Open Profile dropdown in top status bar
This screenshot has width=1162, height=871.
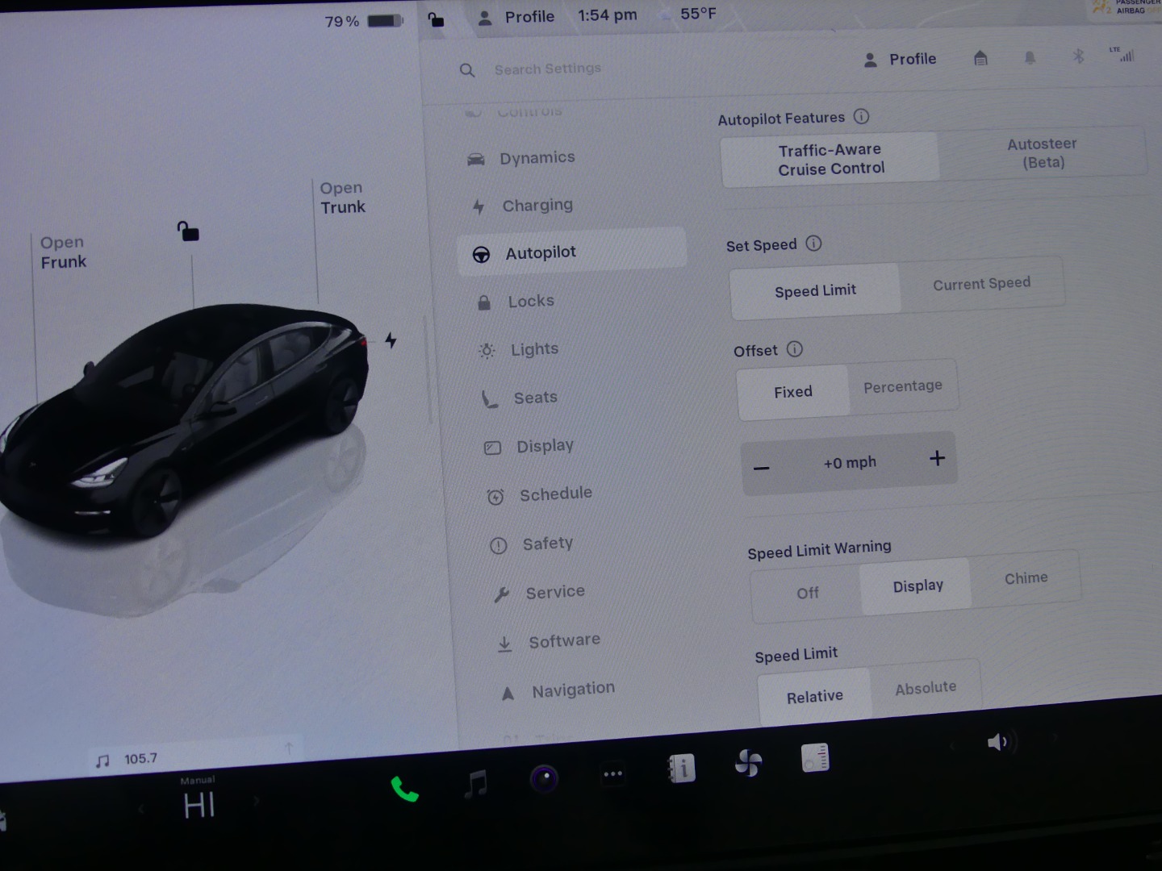516,17
